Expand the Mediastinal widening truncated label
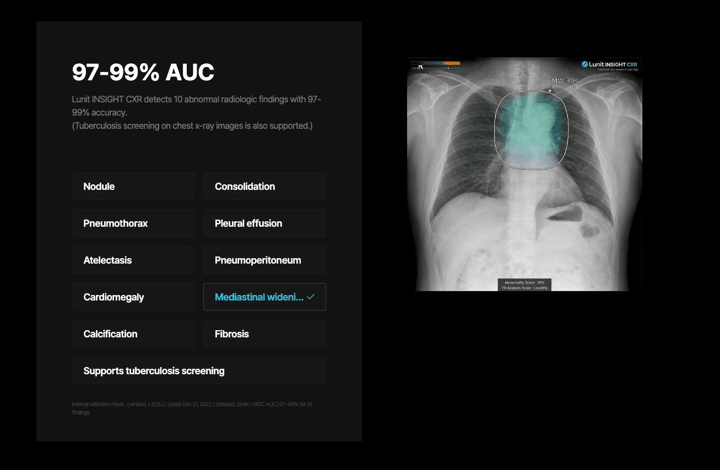720x470 pixels. point(259,297)
